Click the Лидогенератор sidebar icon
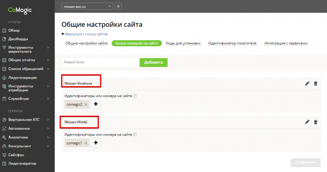 [4, 164]
